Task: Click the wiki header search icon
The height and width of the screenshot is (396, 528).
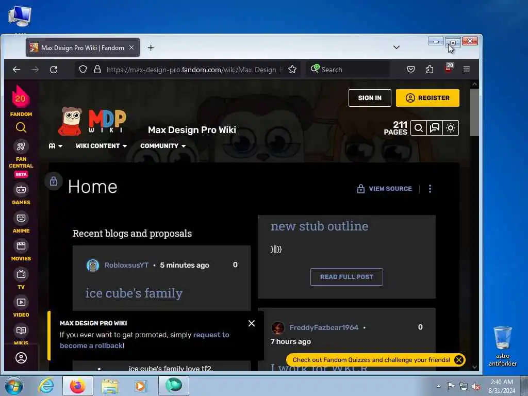Action: [x=419, y=128]
